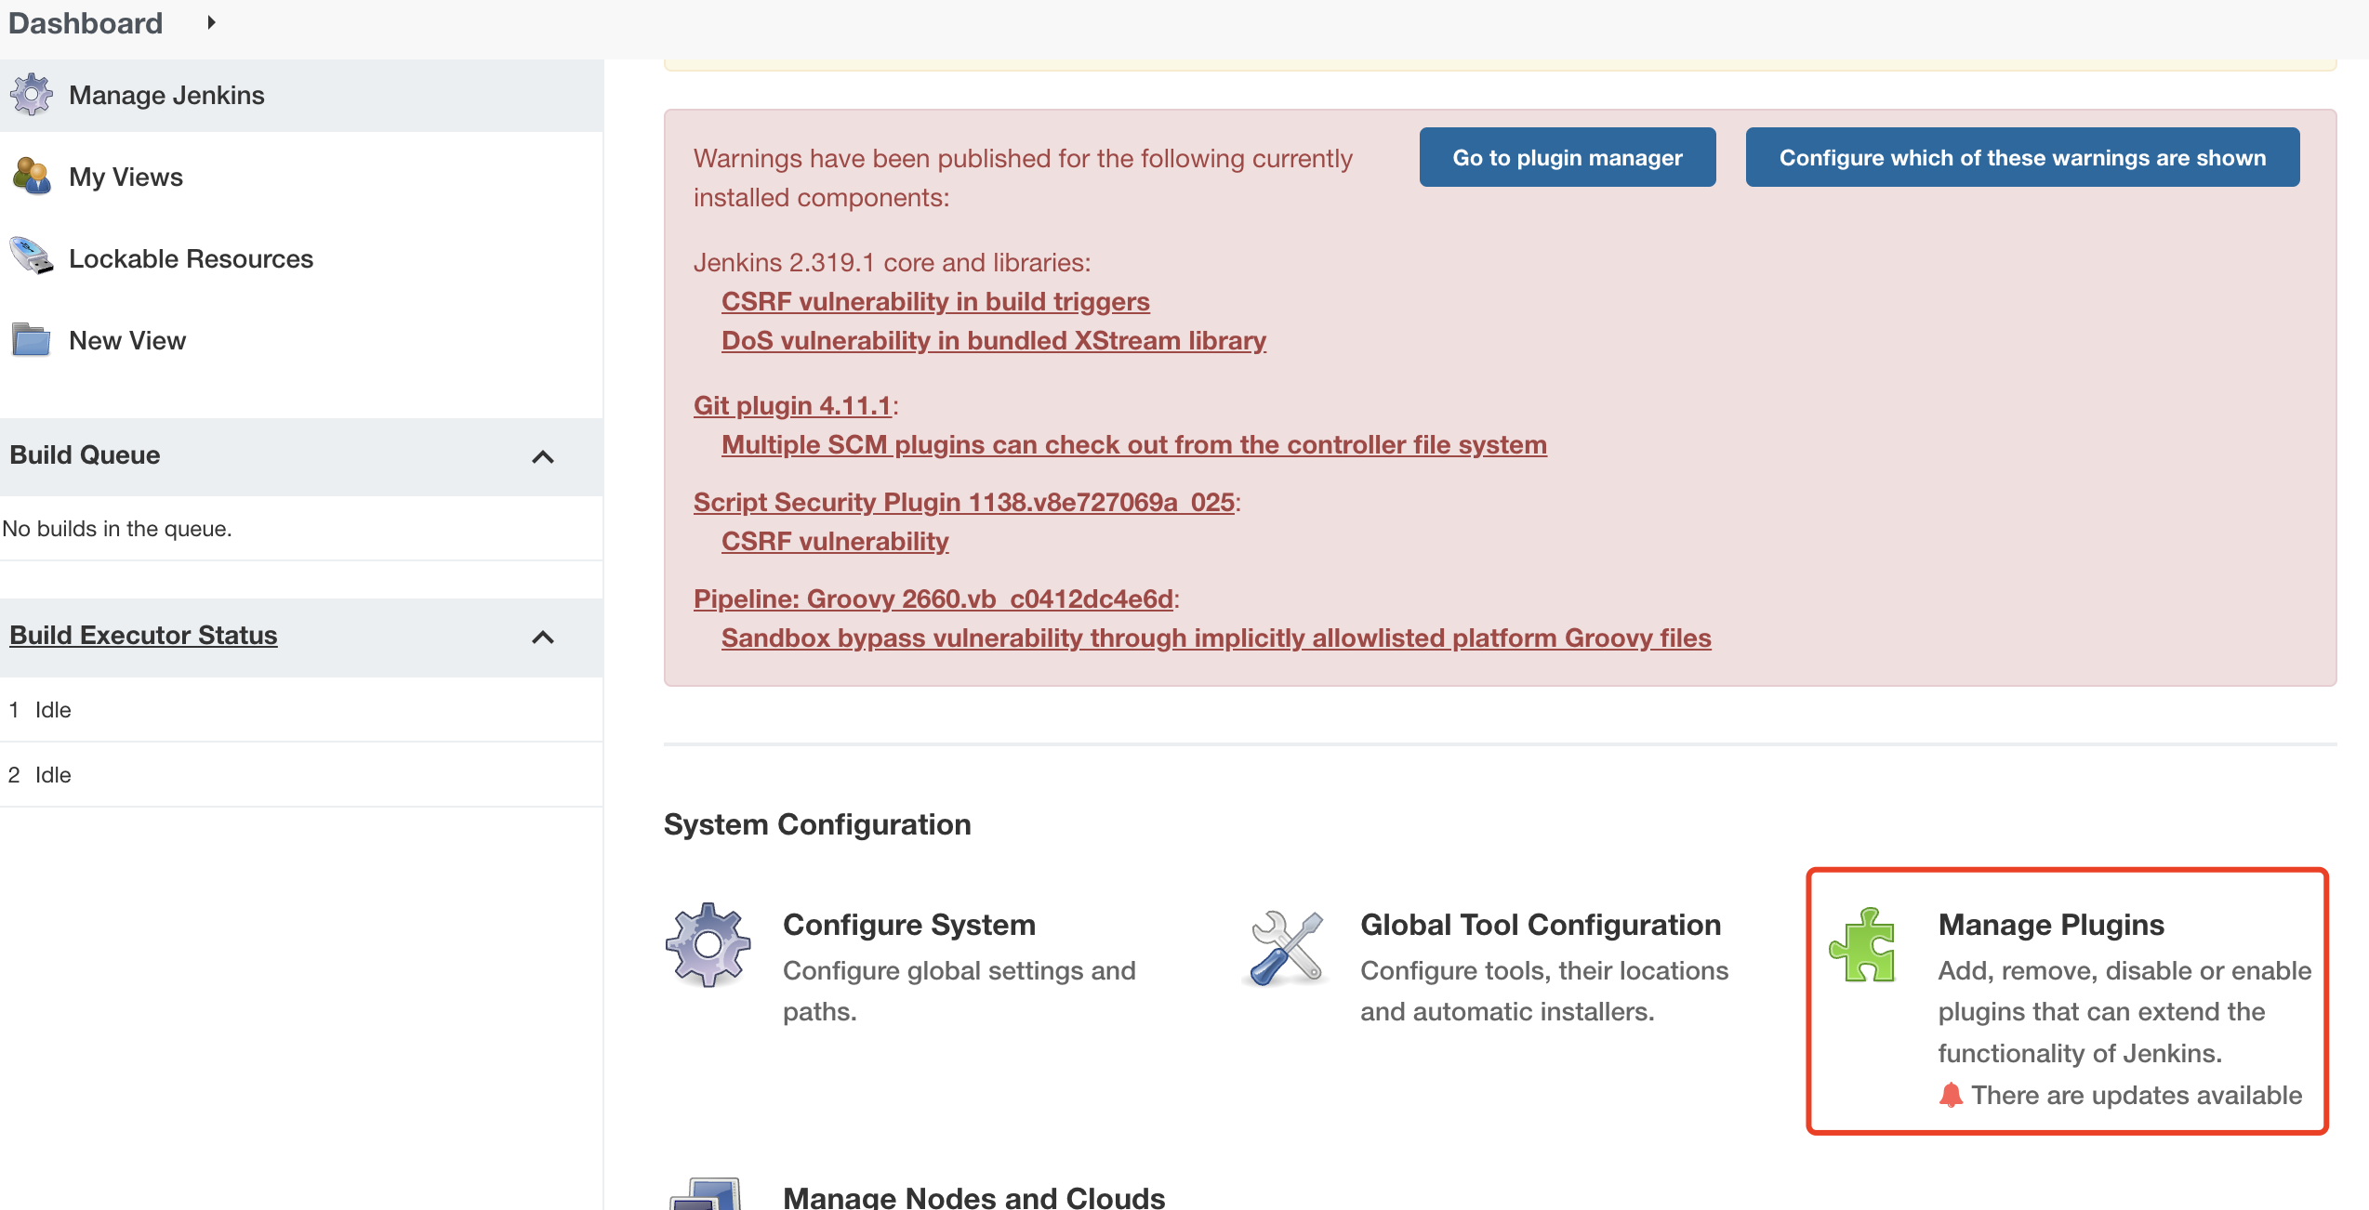Click the red updates available bell icon
This screenshot has height=1210, width=2369.
click(x=1951, y=1095)
